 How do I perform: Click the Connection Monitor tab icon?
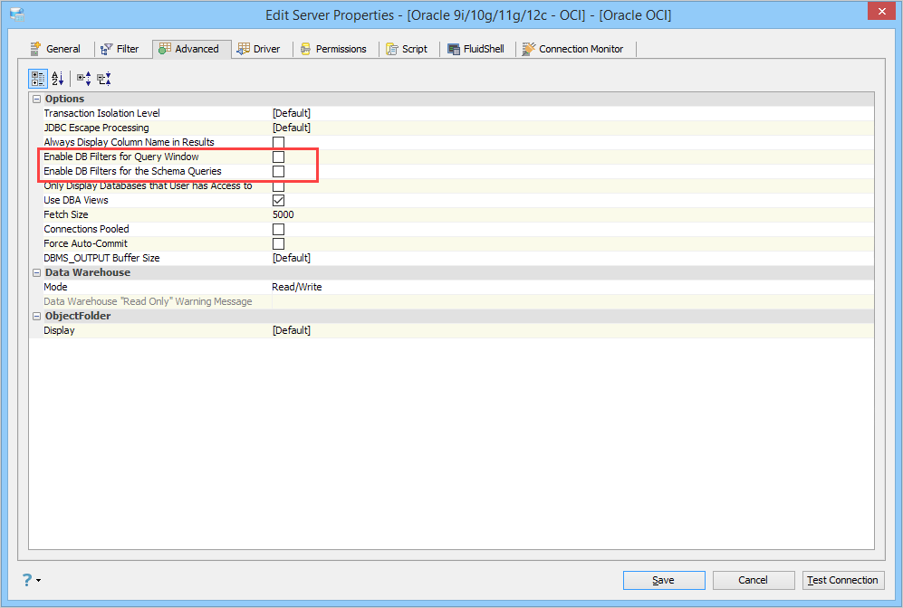coord(528,49)
